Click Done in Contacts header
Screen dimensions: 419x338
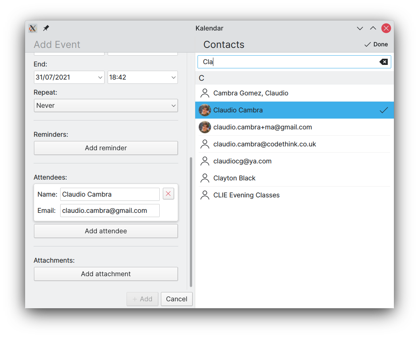[x=376, y=44]
